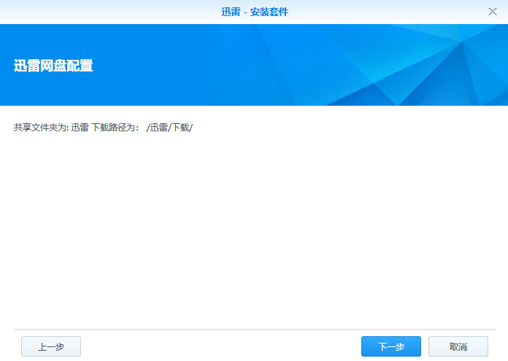Image resolution: width=508 pixels, height=361 pixels.
Task: Click the separator line above footer buttons
Action: (x=254, y=330)
